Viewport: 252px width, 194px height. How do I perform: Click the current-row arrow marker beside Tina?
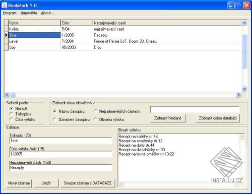(6, 35)
